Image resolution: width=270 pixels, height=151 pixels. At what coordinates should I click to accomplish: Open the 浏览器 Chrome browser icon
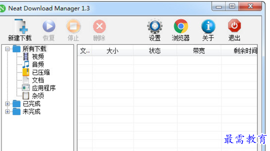click(181, 26)
